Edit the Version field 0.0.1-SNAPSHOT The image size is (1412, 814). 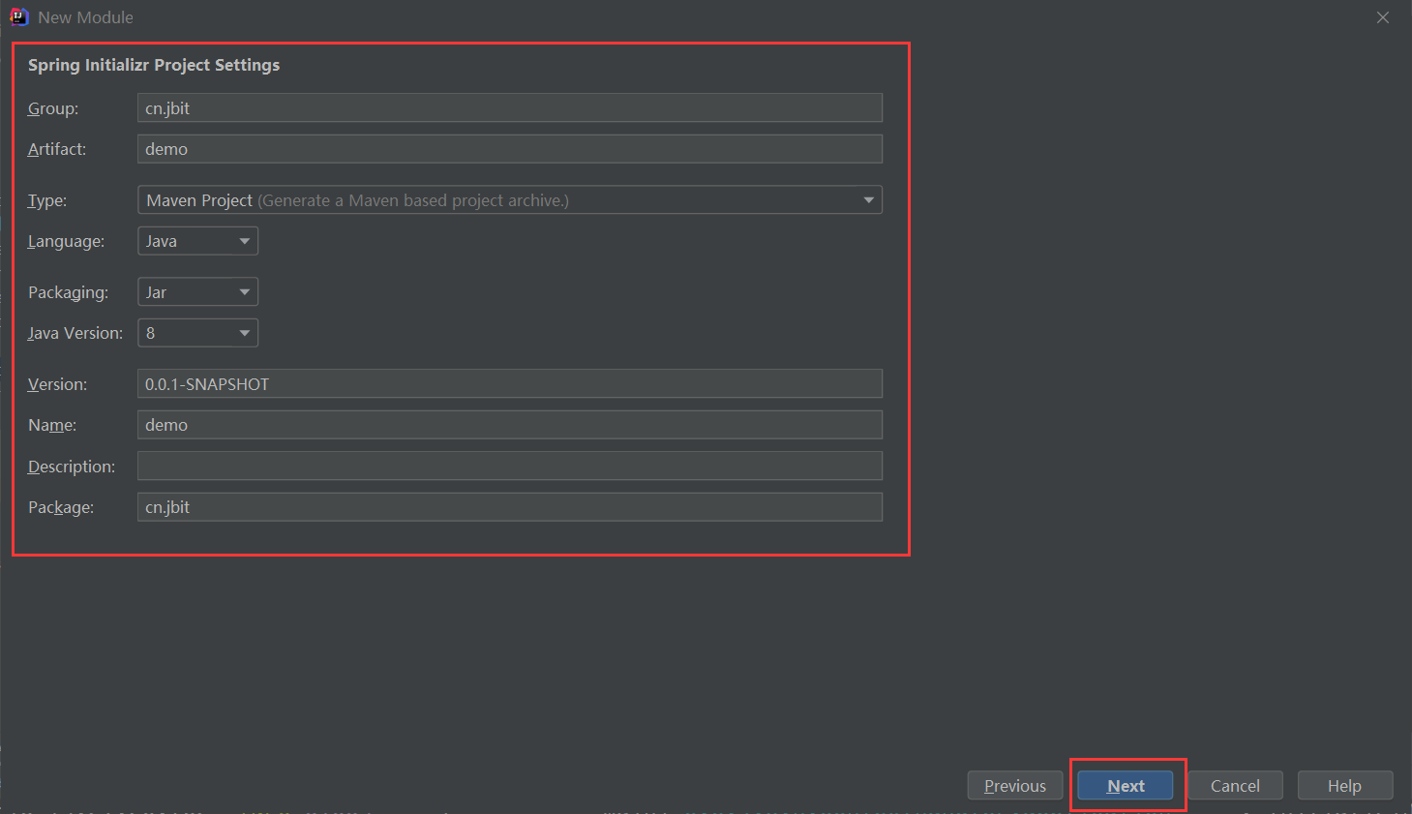point(510,383)
